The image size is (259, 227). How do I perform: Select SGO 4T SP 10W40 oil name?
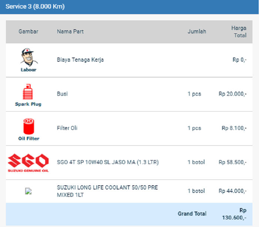pos(108,162)
